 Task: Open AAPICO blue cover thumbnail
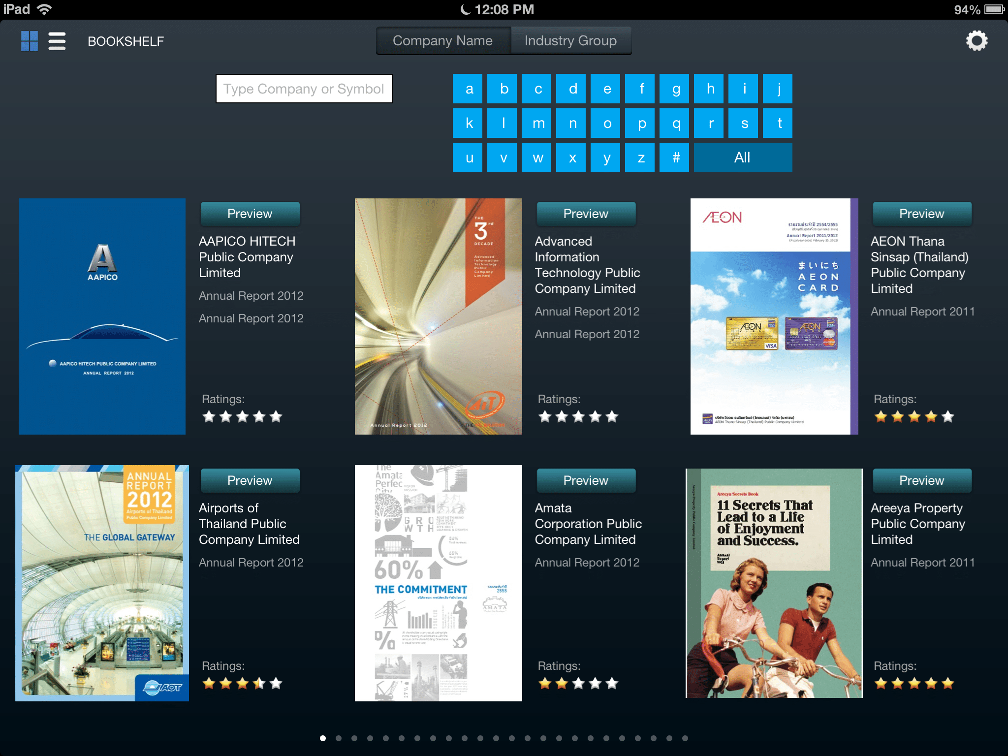click(x=102, y=316)
